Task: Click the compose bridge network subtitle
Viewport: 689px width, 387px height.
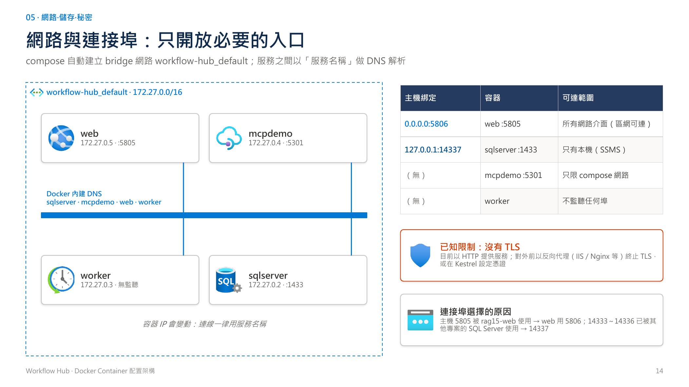Action: coord(216,61)
